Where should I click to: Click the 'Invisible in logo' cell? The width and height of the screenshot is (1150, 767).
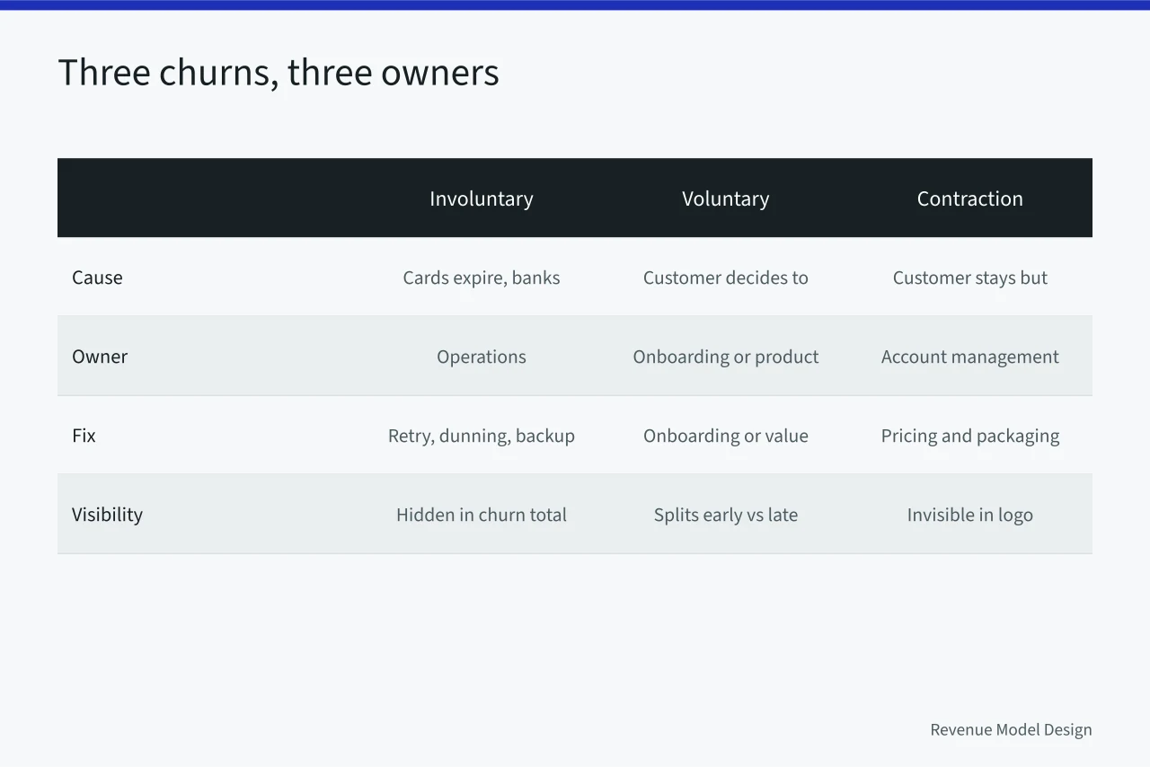click(970, 515)
